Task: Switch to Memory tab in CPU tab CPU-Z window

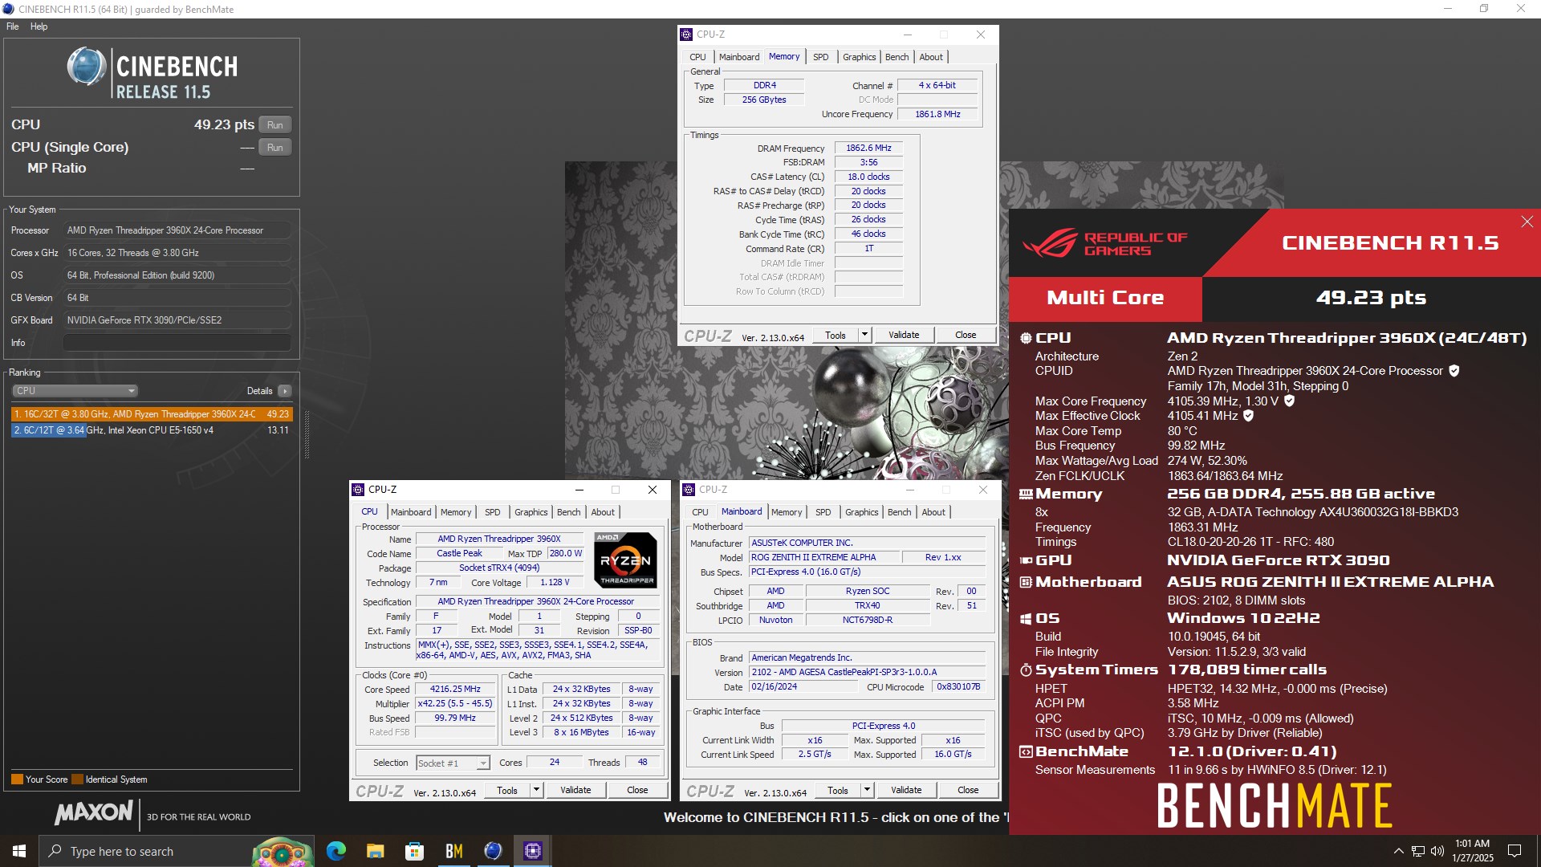Action: (456, 512)
